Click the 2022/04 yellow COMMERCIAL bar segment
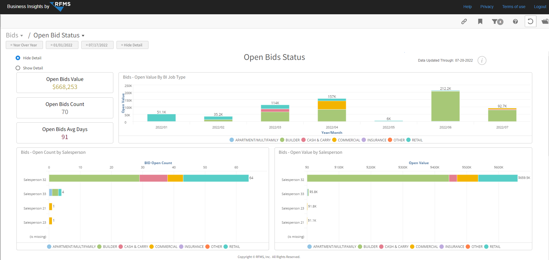 click(x=332, y=105)
